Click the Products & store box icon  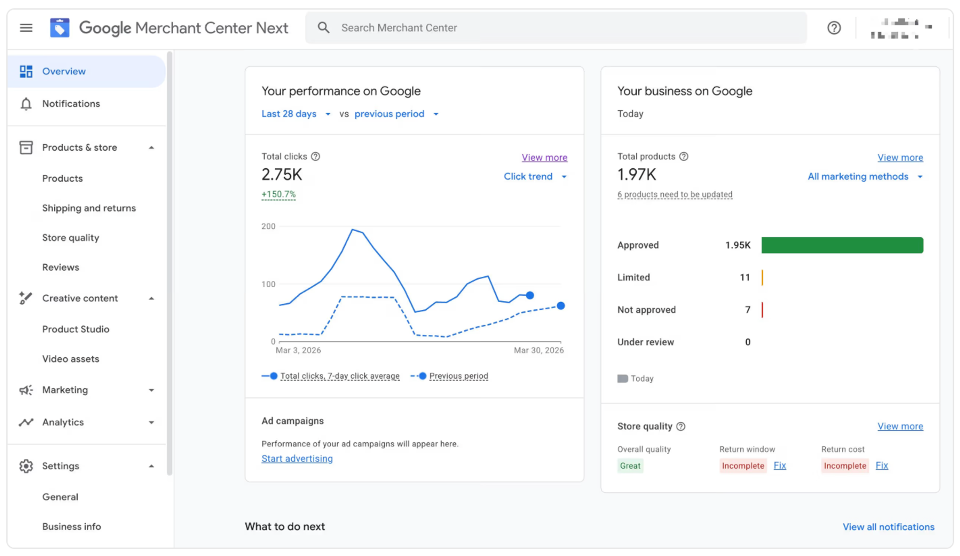point(26,147)
